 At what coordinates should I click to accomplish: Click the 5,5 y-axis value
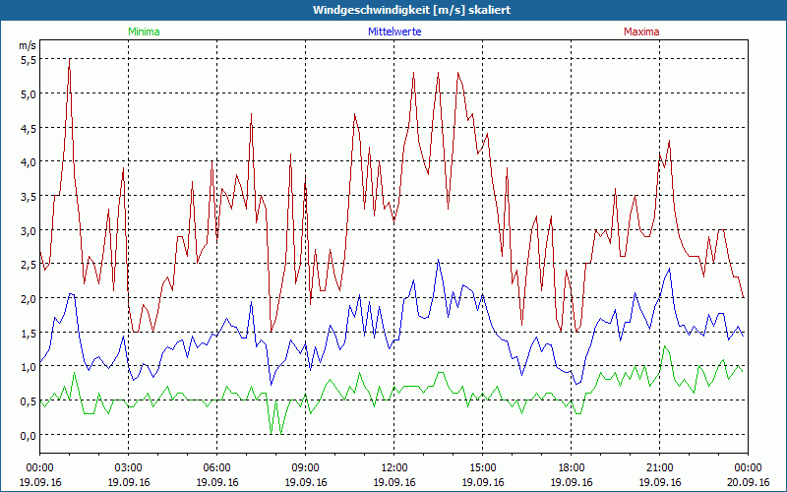coord(28,59)
